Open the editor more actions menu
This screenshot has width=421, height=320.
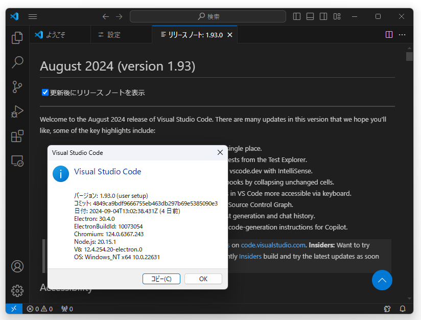[x=402, y=34]
